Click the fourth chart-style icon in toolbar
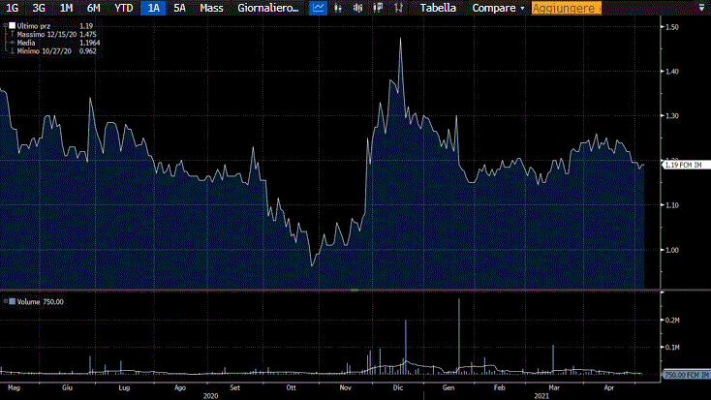The width and height of the screenshot is (711, 400). click(377, 8)
